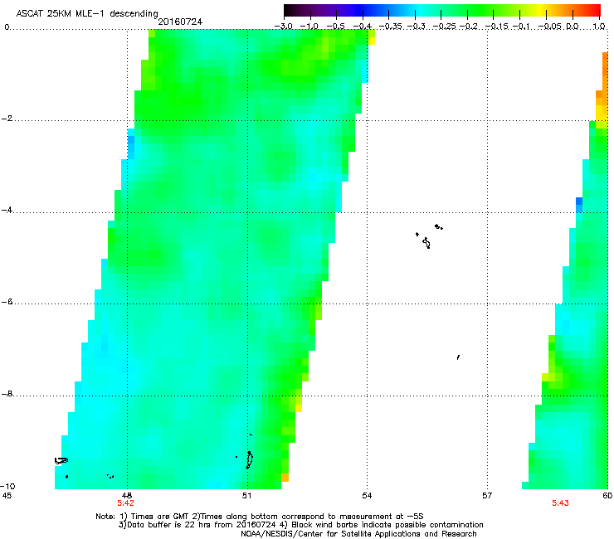
Task: Click the color scale label '-0.1'
Action: click(521, 27)
